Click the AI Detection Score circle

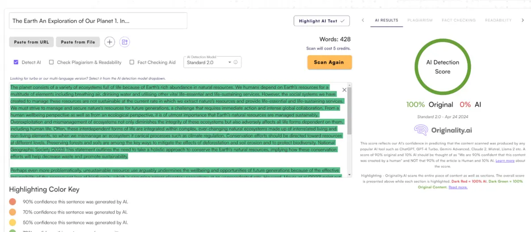[442, 67]
